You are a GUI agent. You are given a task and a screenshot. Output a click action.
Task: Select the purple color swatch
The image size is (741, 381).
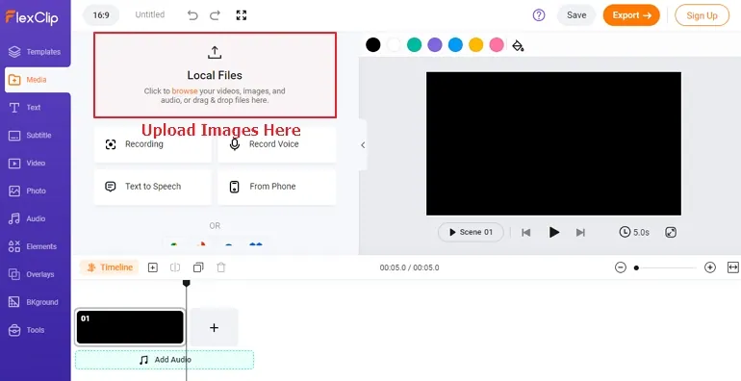pyautogui.click(x=435, y=45)
